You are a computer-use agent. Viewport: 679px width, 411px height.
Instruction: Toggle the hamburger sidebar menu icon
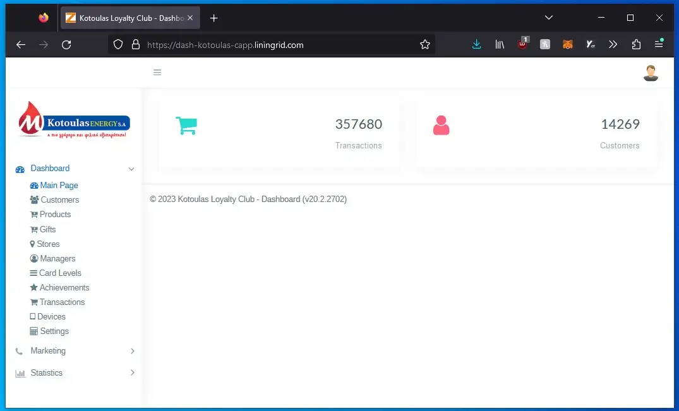pyautogui.click(x=157, y=73)
